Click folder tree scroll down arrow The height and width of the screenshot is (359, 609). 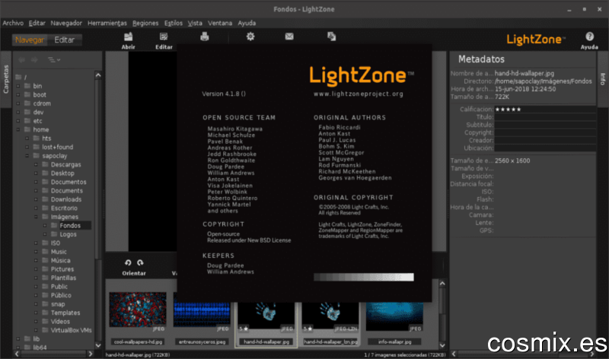coord(98,345)
